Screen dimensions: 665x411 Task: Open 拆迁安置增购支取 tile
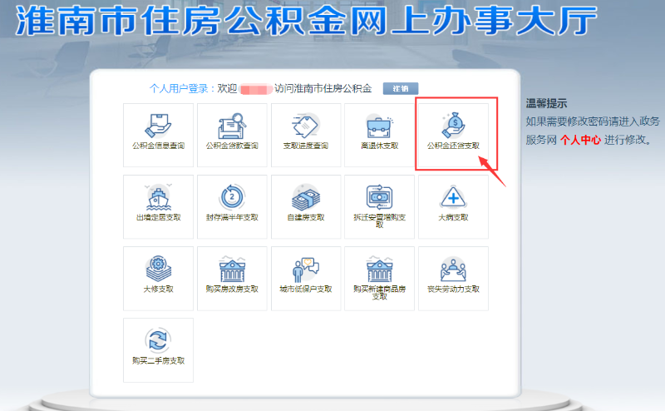(379, 205)
